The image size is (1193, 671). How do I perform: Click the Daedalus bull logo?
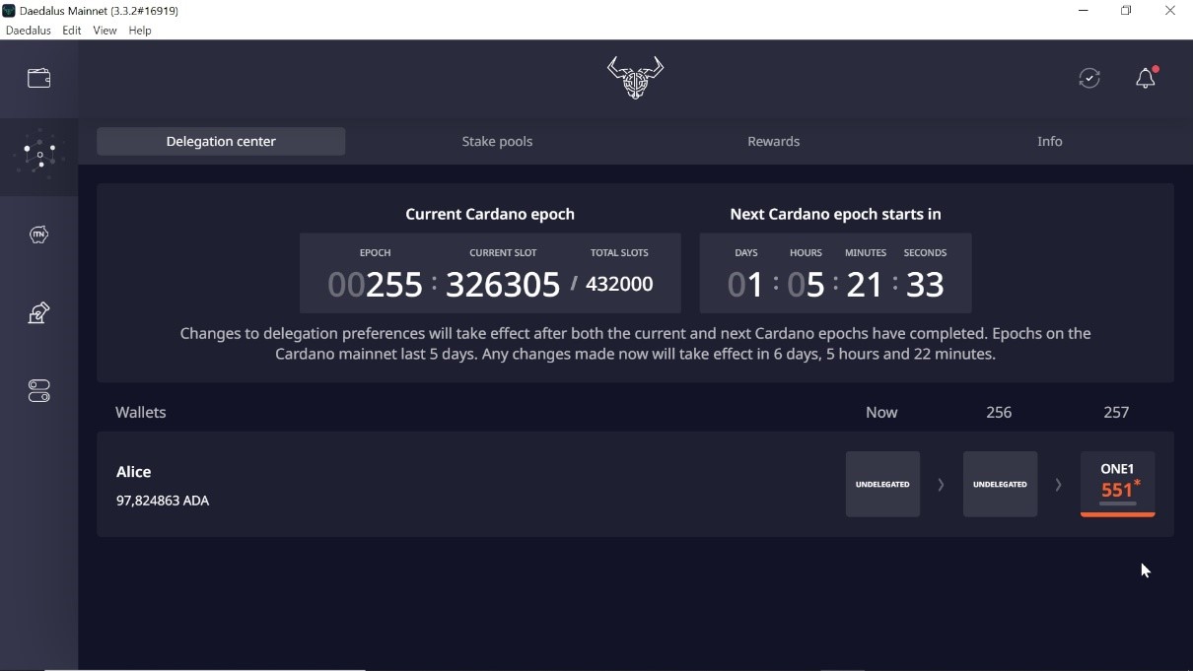[x=635, y=78]
